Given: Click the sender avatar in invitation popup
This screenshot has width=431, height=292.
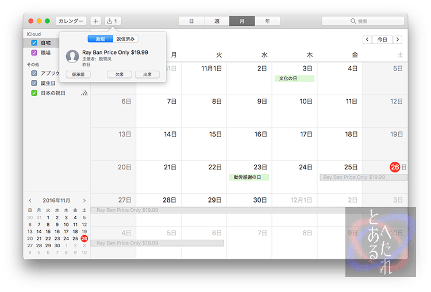Looking at the screenshot, I should (72, 56).
